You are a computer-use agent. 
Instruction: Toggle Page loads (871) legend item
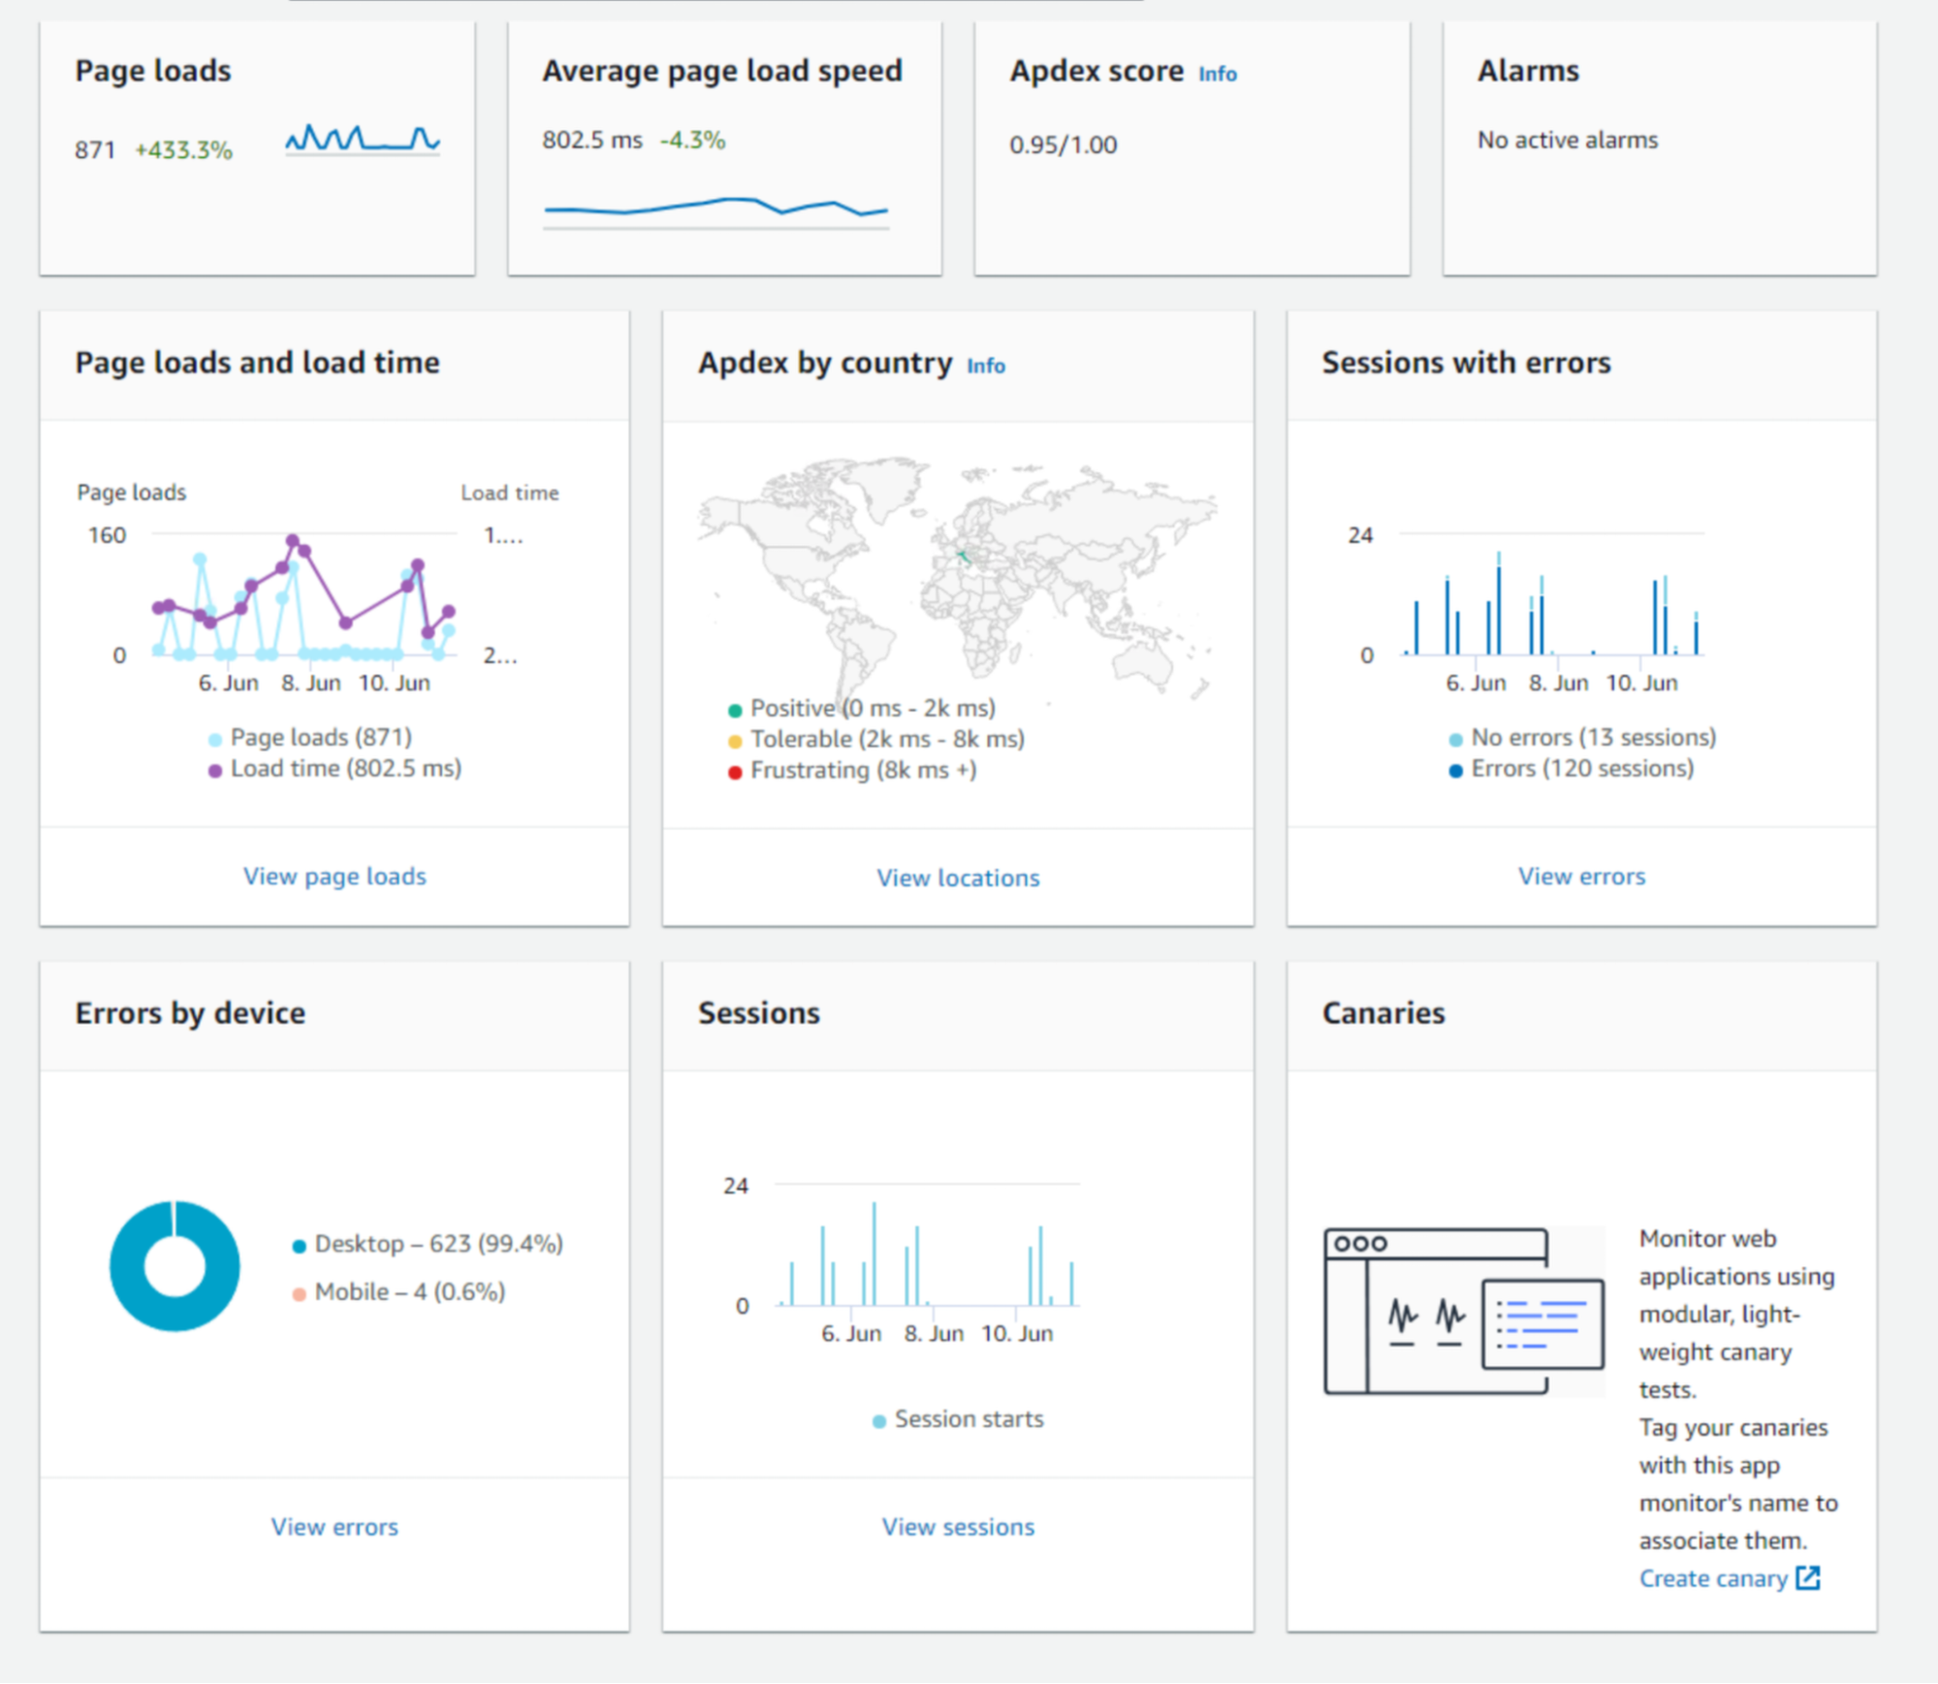point(321,738)
